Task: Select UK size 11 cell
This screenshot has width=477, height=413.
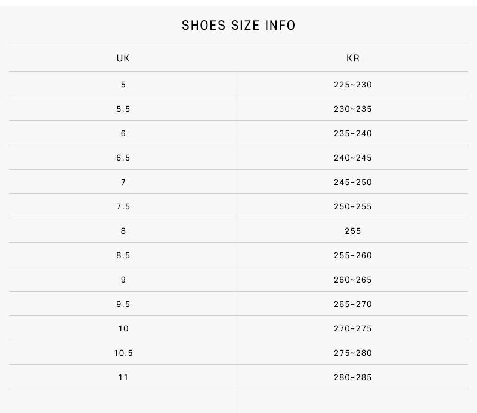Action: click(x=123, y=377)
